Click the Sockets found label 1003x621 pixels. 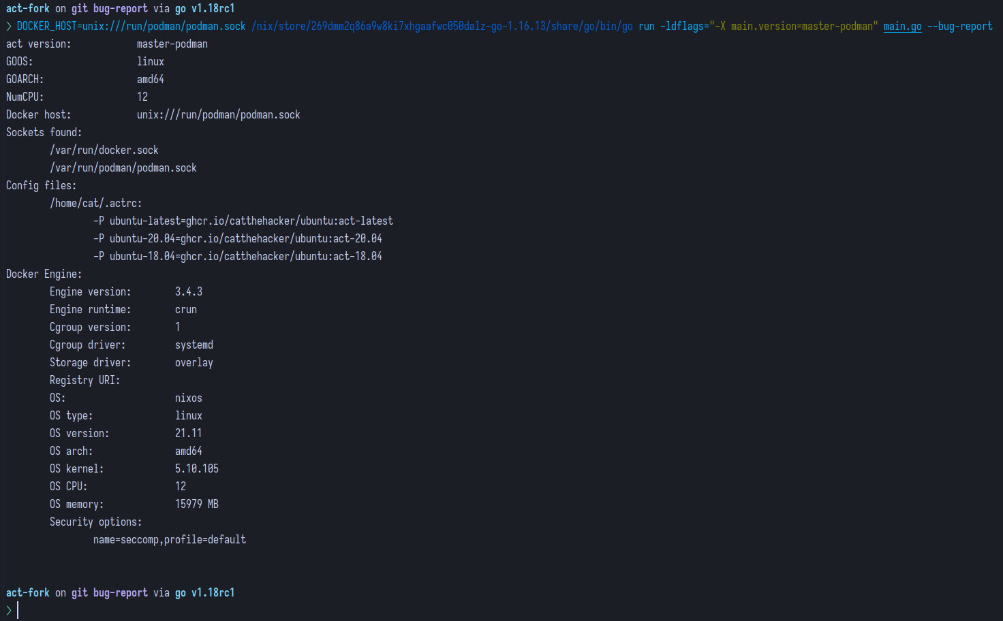(44, 133)
